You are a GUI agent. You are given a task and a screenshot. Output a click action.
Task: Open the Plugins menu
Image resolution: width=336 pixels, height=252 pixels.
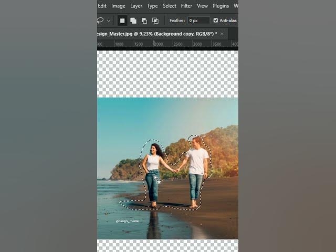220,6
